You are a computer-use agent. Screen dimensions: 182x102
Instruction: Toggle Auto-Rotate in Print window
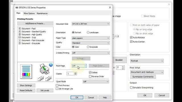(131, 37)
